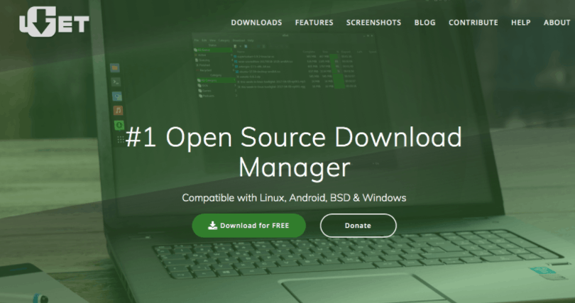
Task: Click the Download for FREE button
Action: tap(248, 226)
